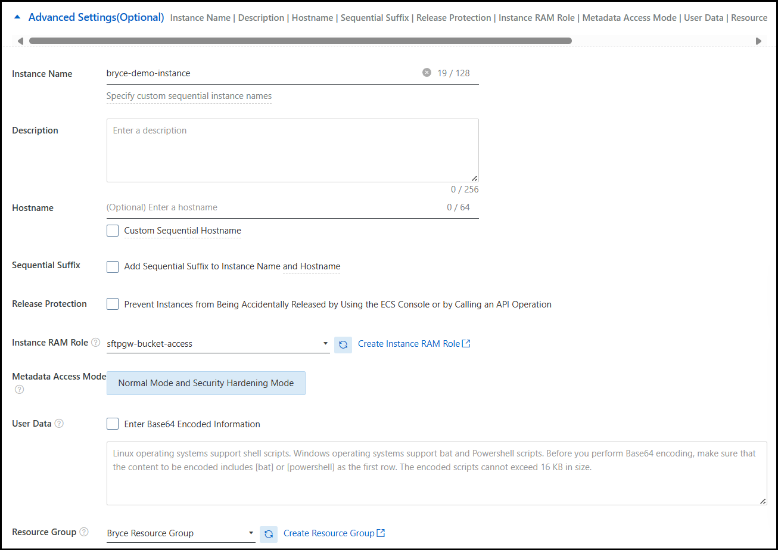Show help for Metadata Access Mode
778x550 pixels.
click(20, 390)
